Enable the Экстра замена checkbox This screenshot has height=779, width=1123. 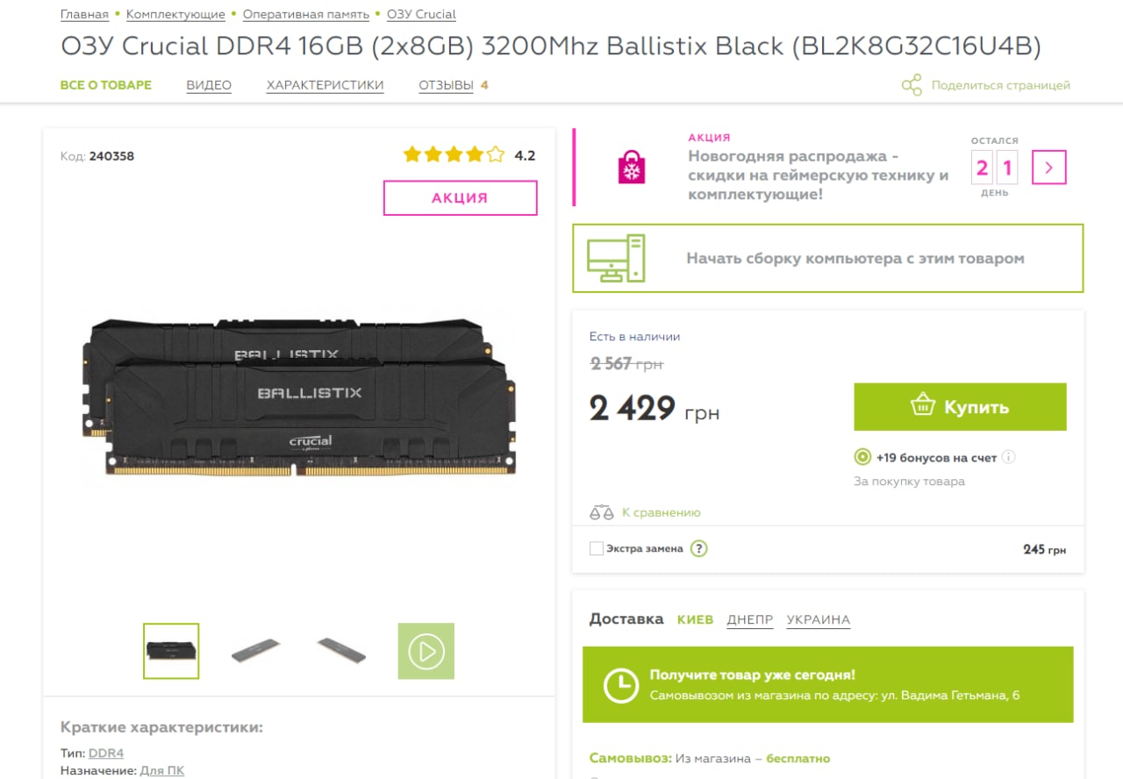click(x=597, y=548)
